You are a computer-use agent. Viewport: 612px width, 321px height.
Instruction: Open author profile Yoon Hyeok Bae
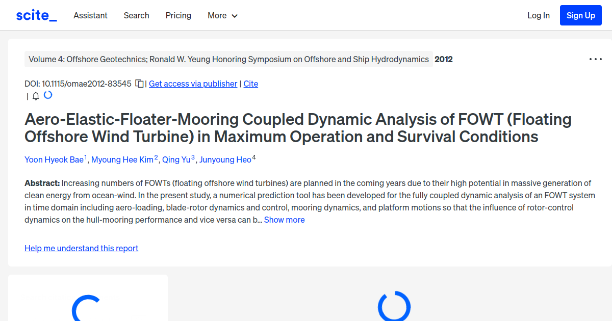click(54, 159)
